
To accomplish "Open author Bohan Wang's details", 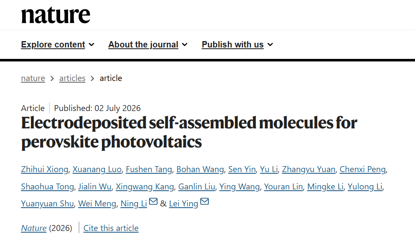I will (x=200, y=170).
